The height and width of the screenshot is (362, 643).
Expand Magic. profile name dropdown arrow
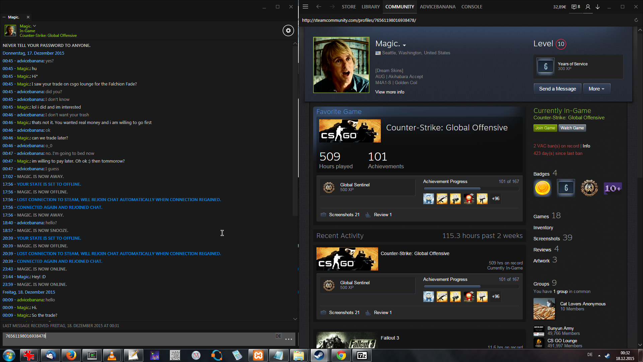(x=404, y=45)
